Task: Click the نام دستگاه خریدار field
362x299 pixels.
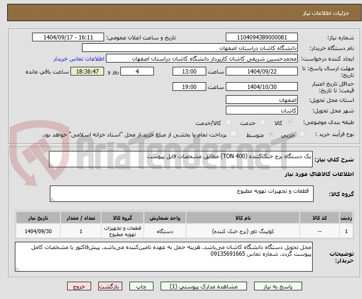Action: tap(190, 48)
